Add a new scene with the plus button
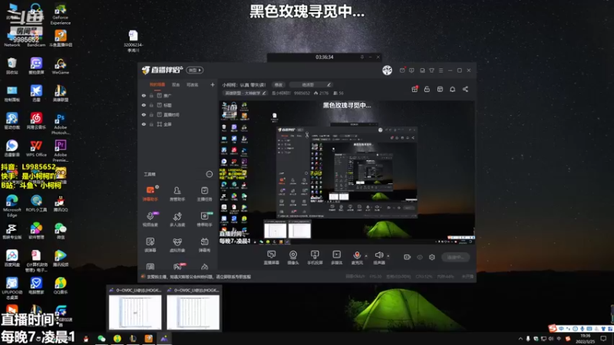 point(213,84)
